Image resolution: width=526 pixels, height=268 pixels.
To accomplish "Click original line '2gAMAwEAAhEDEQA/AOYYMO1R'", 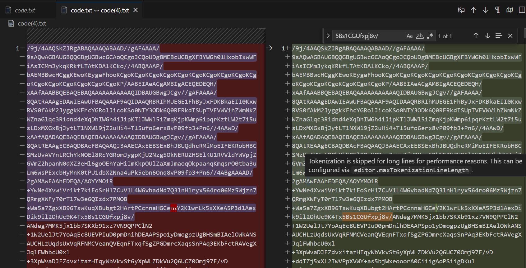I will pos(70,181).
